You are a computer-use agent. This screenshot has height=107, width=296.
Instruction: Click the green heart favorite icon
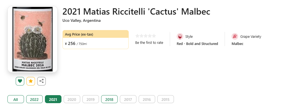coord(20,81)
